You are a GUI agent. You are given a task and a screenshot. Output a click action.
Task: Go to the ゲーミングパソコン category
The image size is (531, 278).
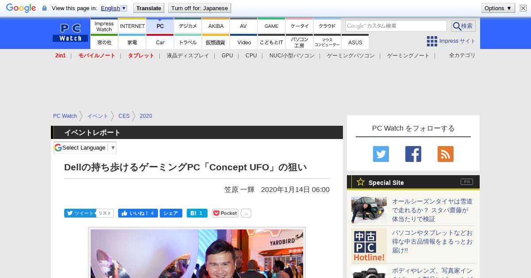351,56
